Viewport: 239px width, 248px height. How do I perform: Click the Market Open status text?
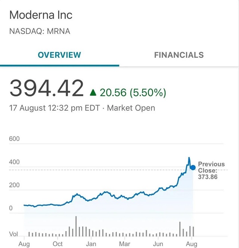131,108
